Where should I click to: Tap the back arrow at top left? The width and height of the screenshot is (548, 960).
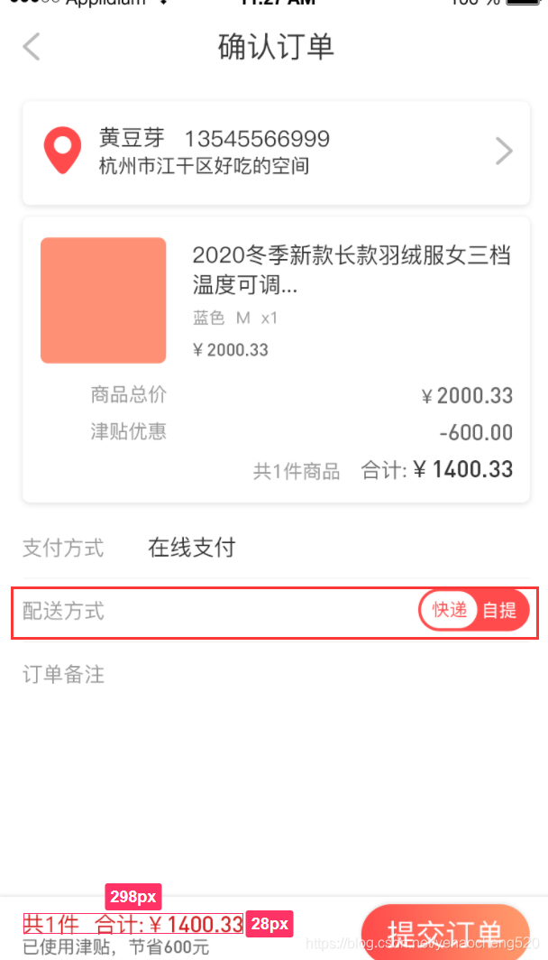(x=31, y=46)
